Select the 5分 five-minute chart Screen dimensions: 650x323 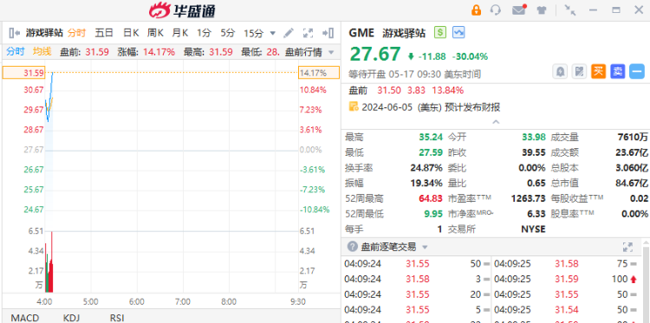point(228,33)
